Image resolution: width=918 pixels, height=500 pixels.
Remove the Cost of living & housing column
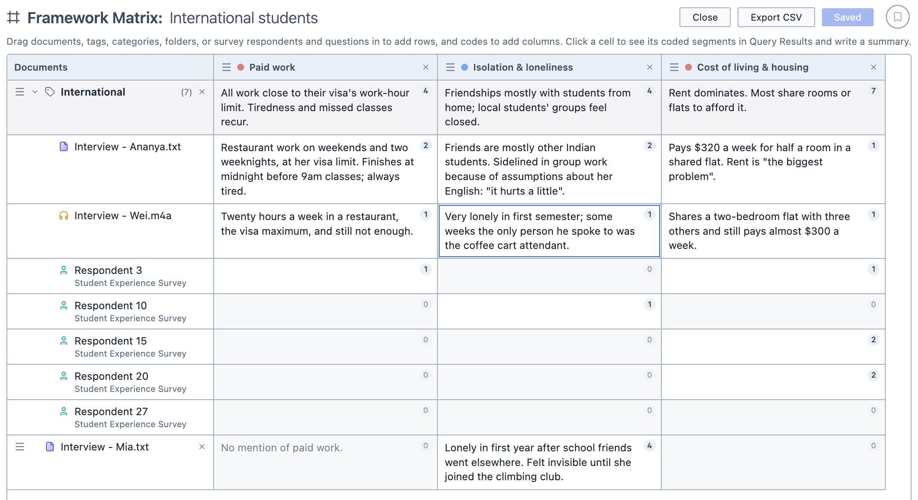(x=874, y=67)
